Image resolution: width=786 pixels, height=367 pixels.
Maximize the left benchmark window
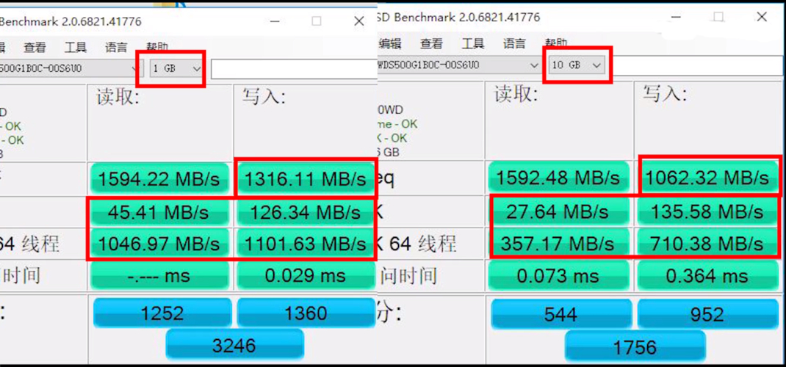tap(317, 21)
